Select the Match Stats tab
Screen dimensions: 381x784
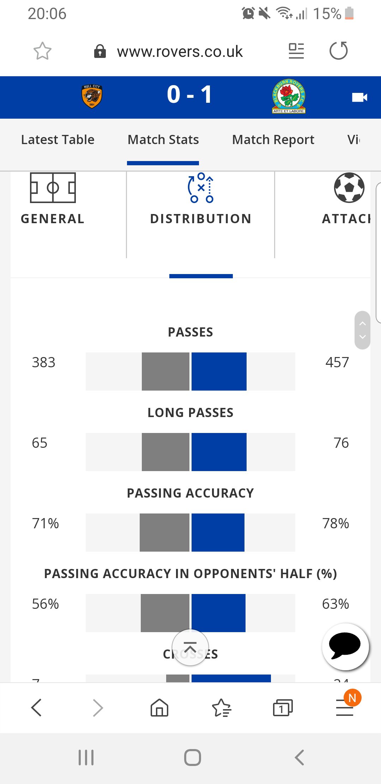point(163,140)
